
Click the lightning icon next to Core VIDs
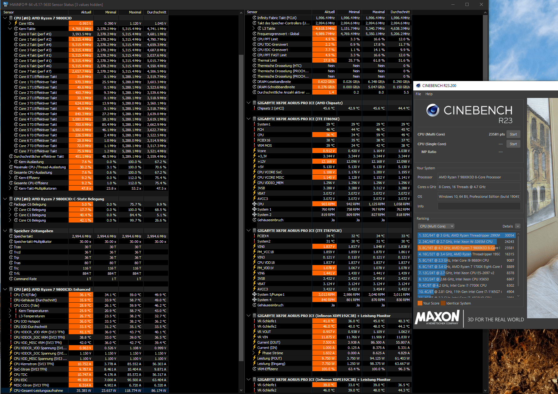click(16, 23)
